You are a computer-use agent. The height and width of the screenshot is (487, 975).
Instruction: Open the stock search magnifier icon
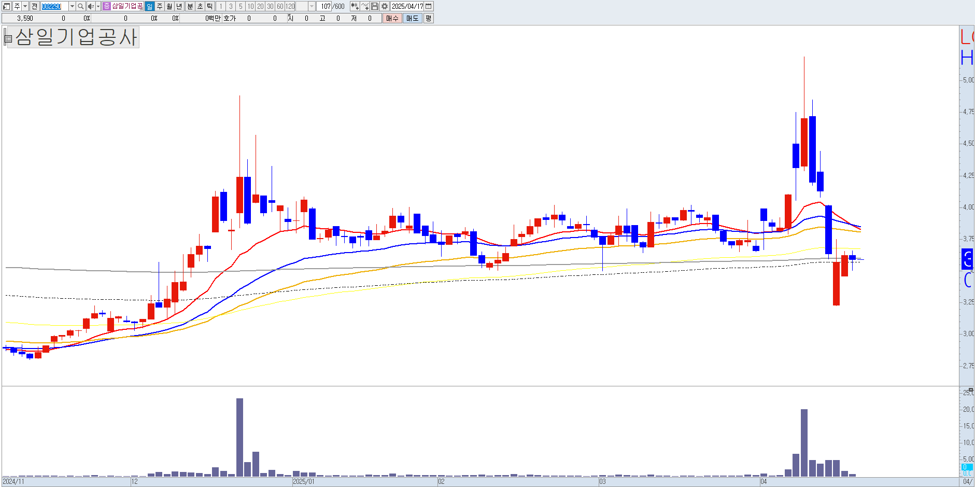(x=81, y=6)
